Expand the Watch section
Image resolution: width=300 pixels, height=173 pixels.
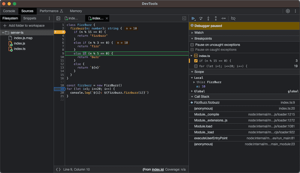[192, 33]
